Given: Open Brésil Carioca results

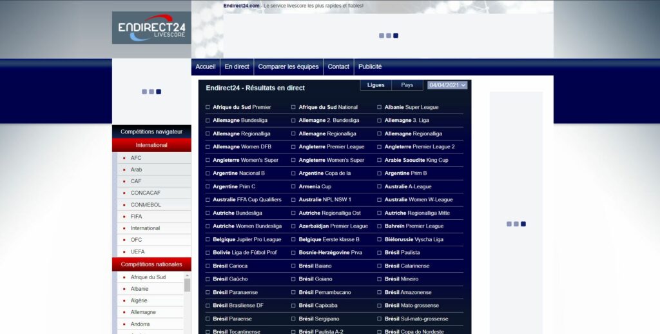Looking at the screenshot, I should 230,266.
